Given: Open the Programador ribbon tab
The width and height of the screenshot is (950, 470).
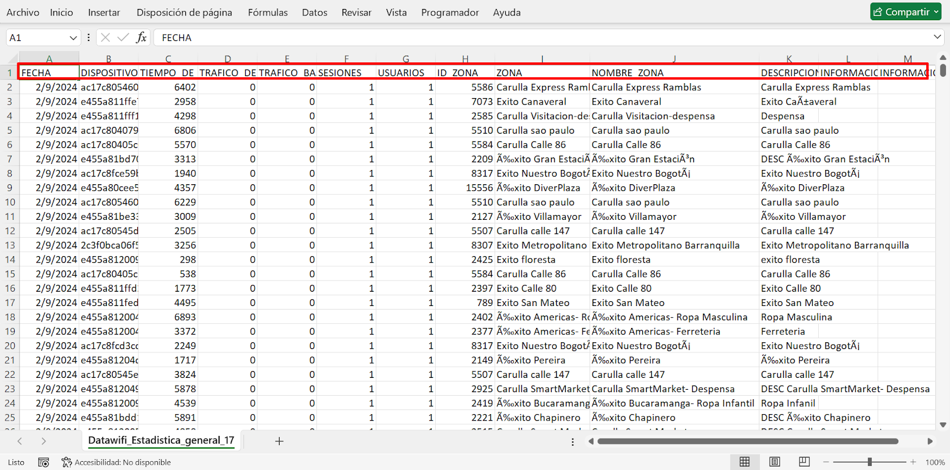Looking at the screenshot, I should point(450,12).
